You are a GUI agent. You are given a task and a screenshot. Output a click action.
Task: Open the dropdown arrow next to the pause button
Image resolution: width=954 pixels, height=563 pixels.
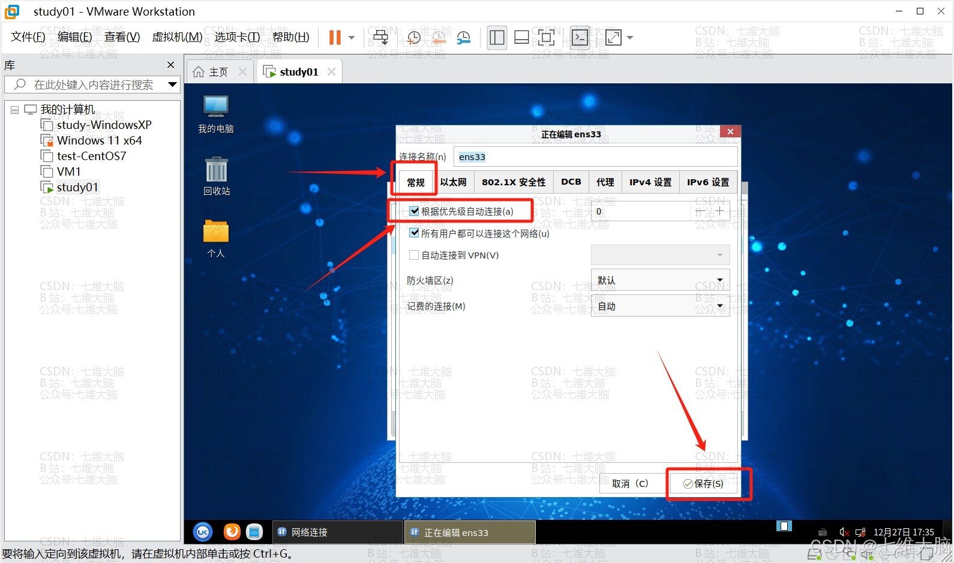[x=352, y=37]
